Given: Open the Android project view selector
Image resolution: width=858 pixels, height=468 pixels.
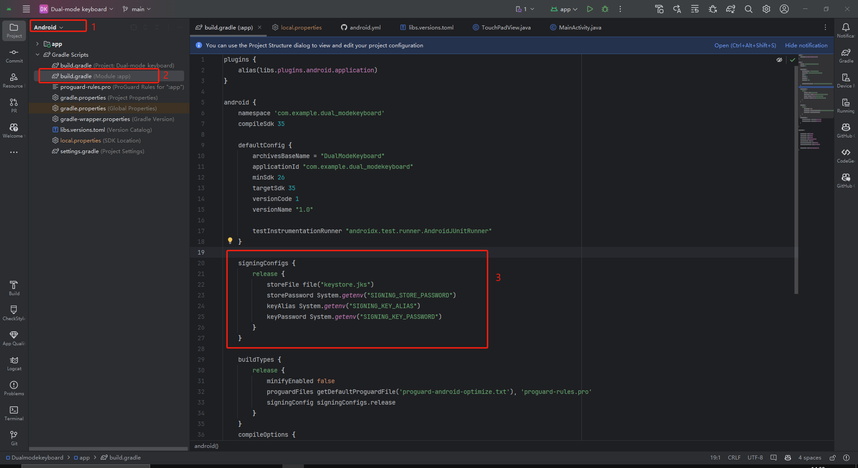Looking at the screenshot, I should pos(58,26).
